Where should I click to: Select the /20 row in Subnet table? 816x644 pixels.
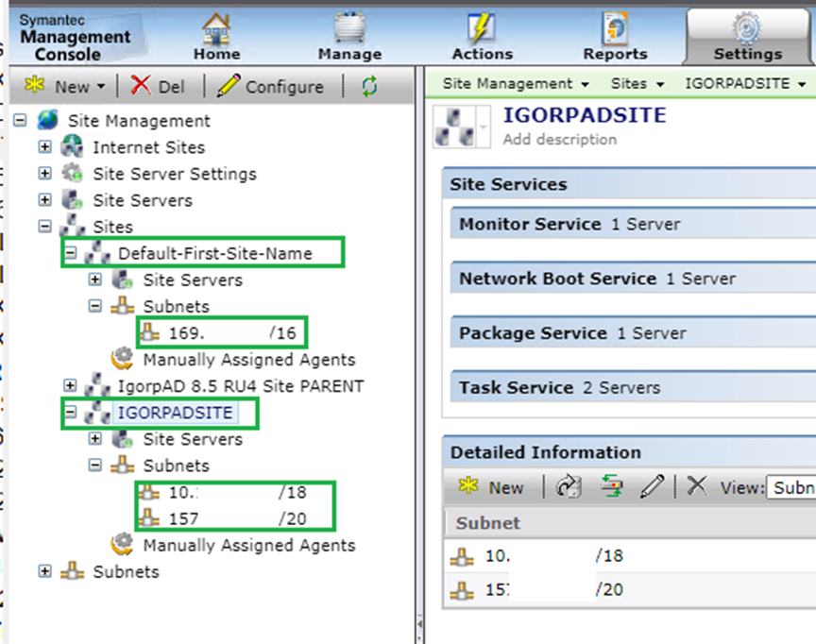630,589
